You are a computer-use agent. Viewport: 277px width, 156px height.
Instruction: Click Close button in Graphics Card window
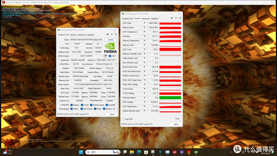point(112,114)
